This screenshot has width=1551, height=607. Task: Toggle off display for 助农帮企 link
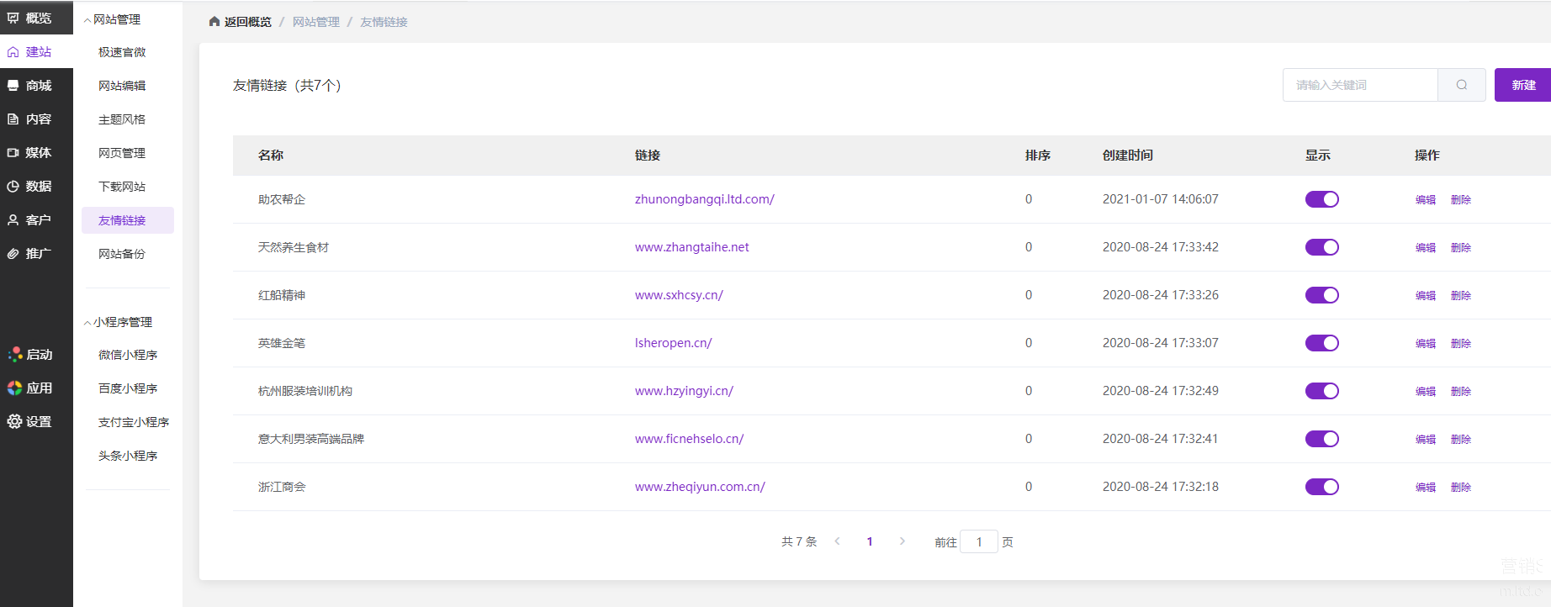1321,199
